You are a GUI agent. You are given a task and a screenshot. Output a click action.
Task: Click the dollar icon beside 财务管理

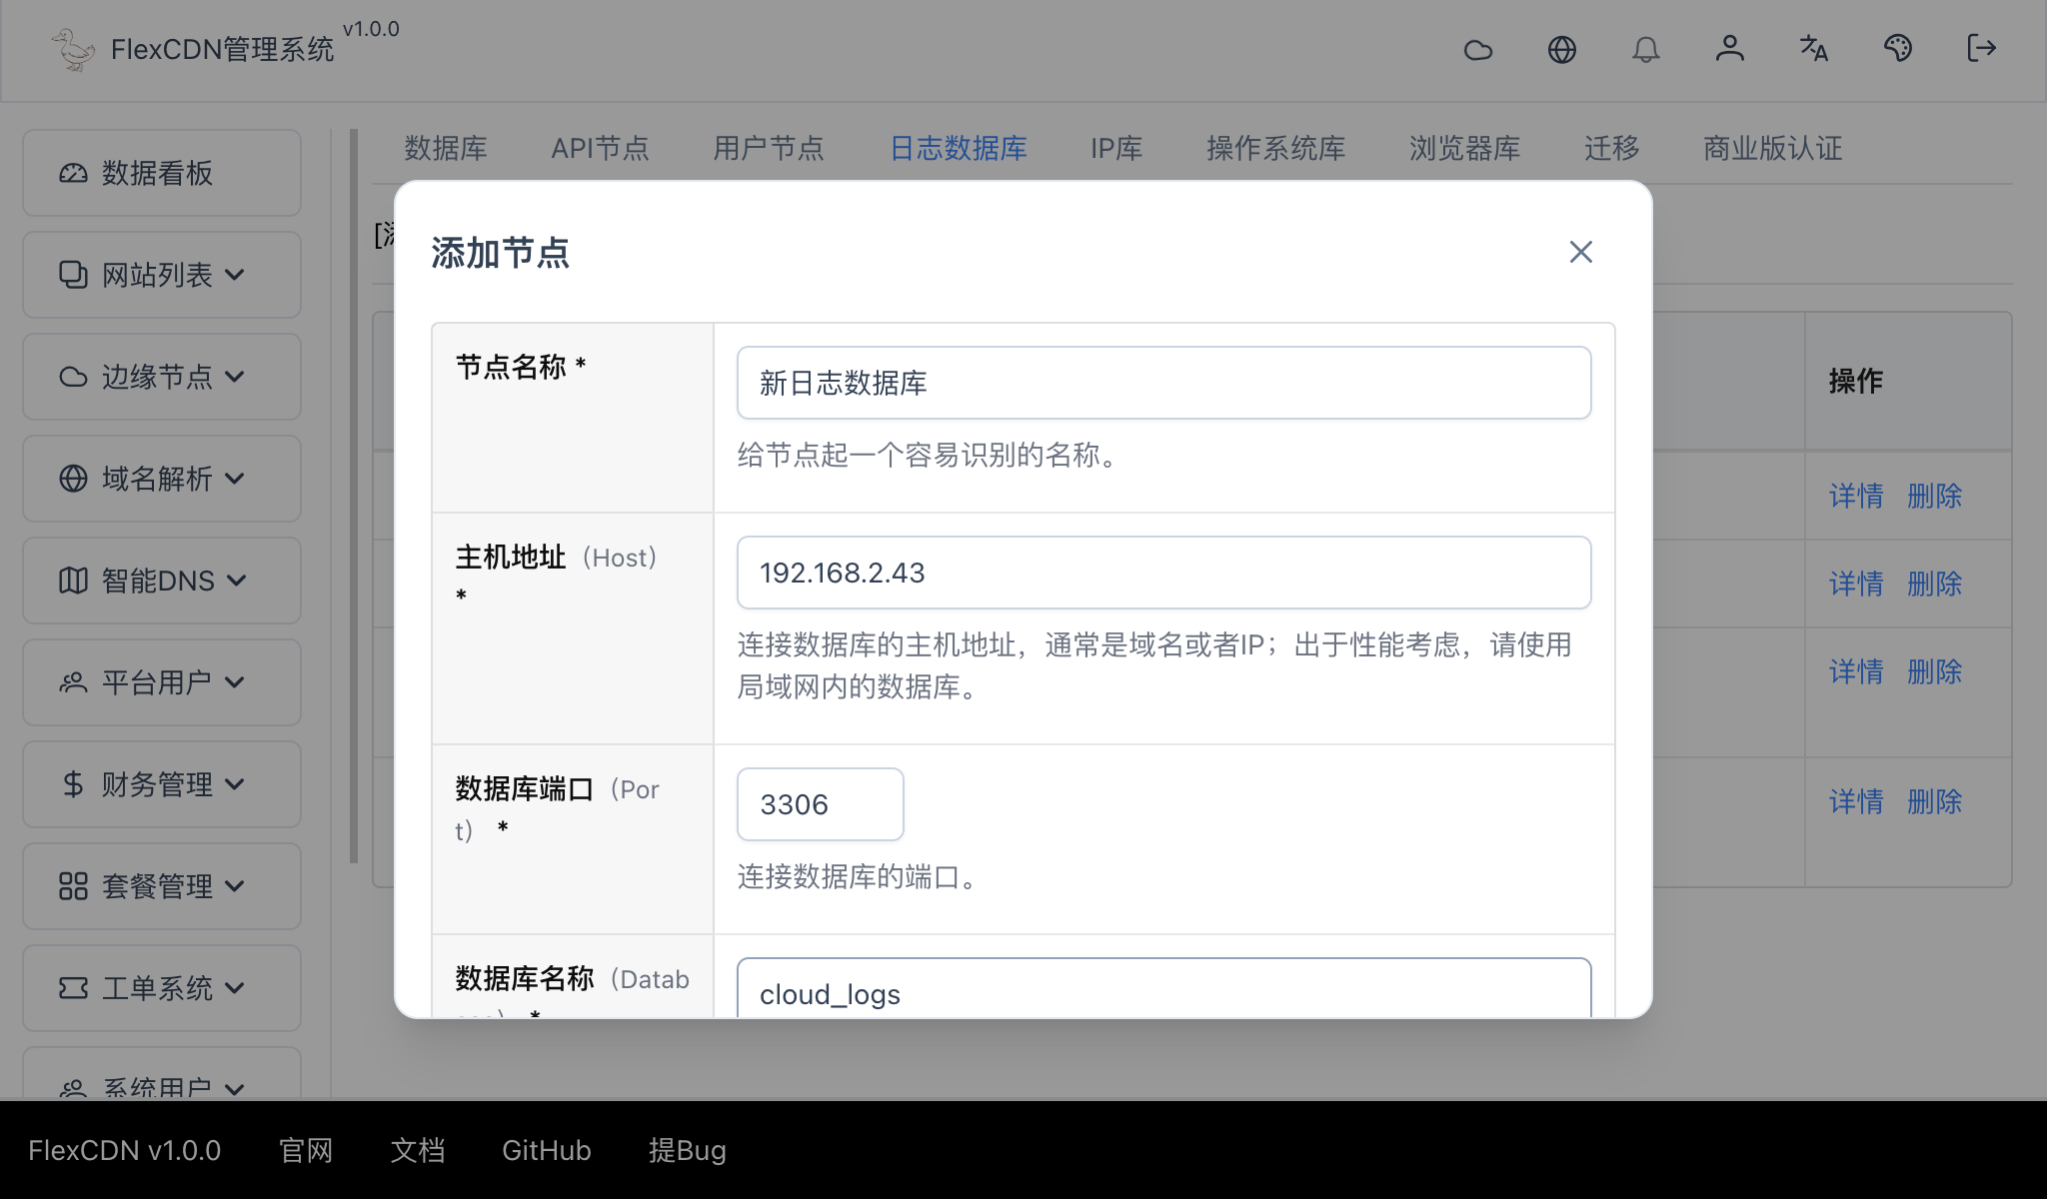[x=71, y=784]
